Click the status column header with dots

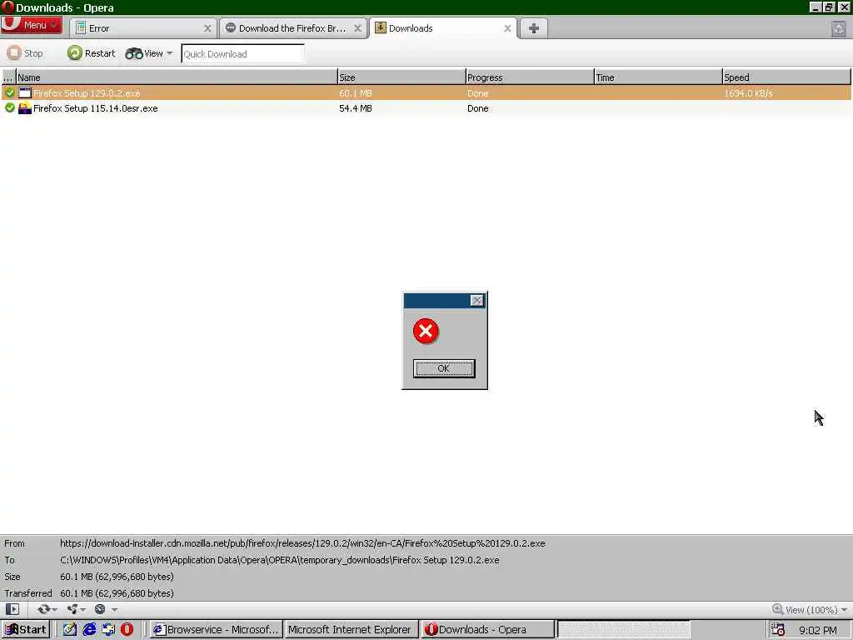pyautogui.click(x=8, y=77)
